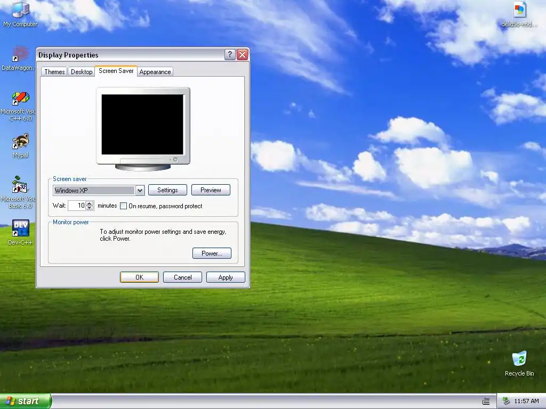Screen dimensions: 546x409
Task: Switch to the Desktop tab
Action: point(82,72)
